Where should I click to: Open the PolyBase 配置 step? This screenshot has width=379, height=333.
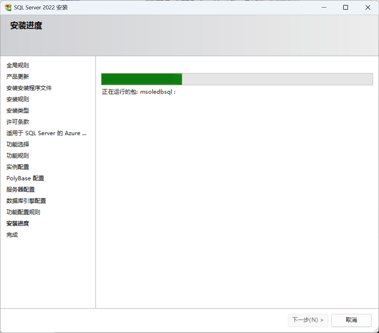point(25,178)
